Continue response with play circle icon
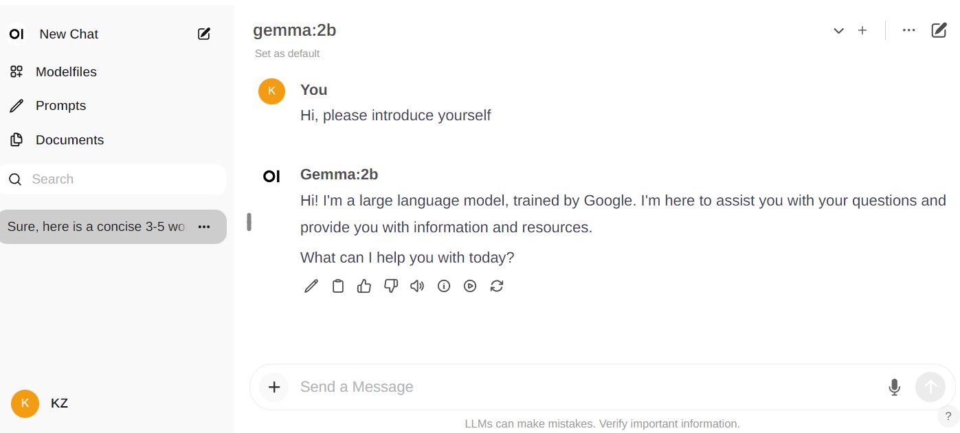This screenshot has width=960, height=433. pyautogui.click(x=470, y=286)
